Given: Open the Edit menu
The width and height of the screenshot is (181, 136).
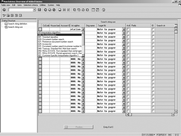Looking at the screenshot, I should [x=14, y=5].
